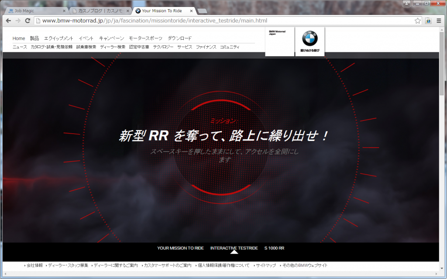
Task: Open the 認定中古車 link
Action: click(x=139, y=47)
